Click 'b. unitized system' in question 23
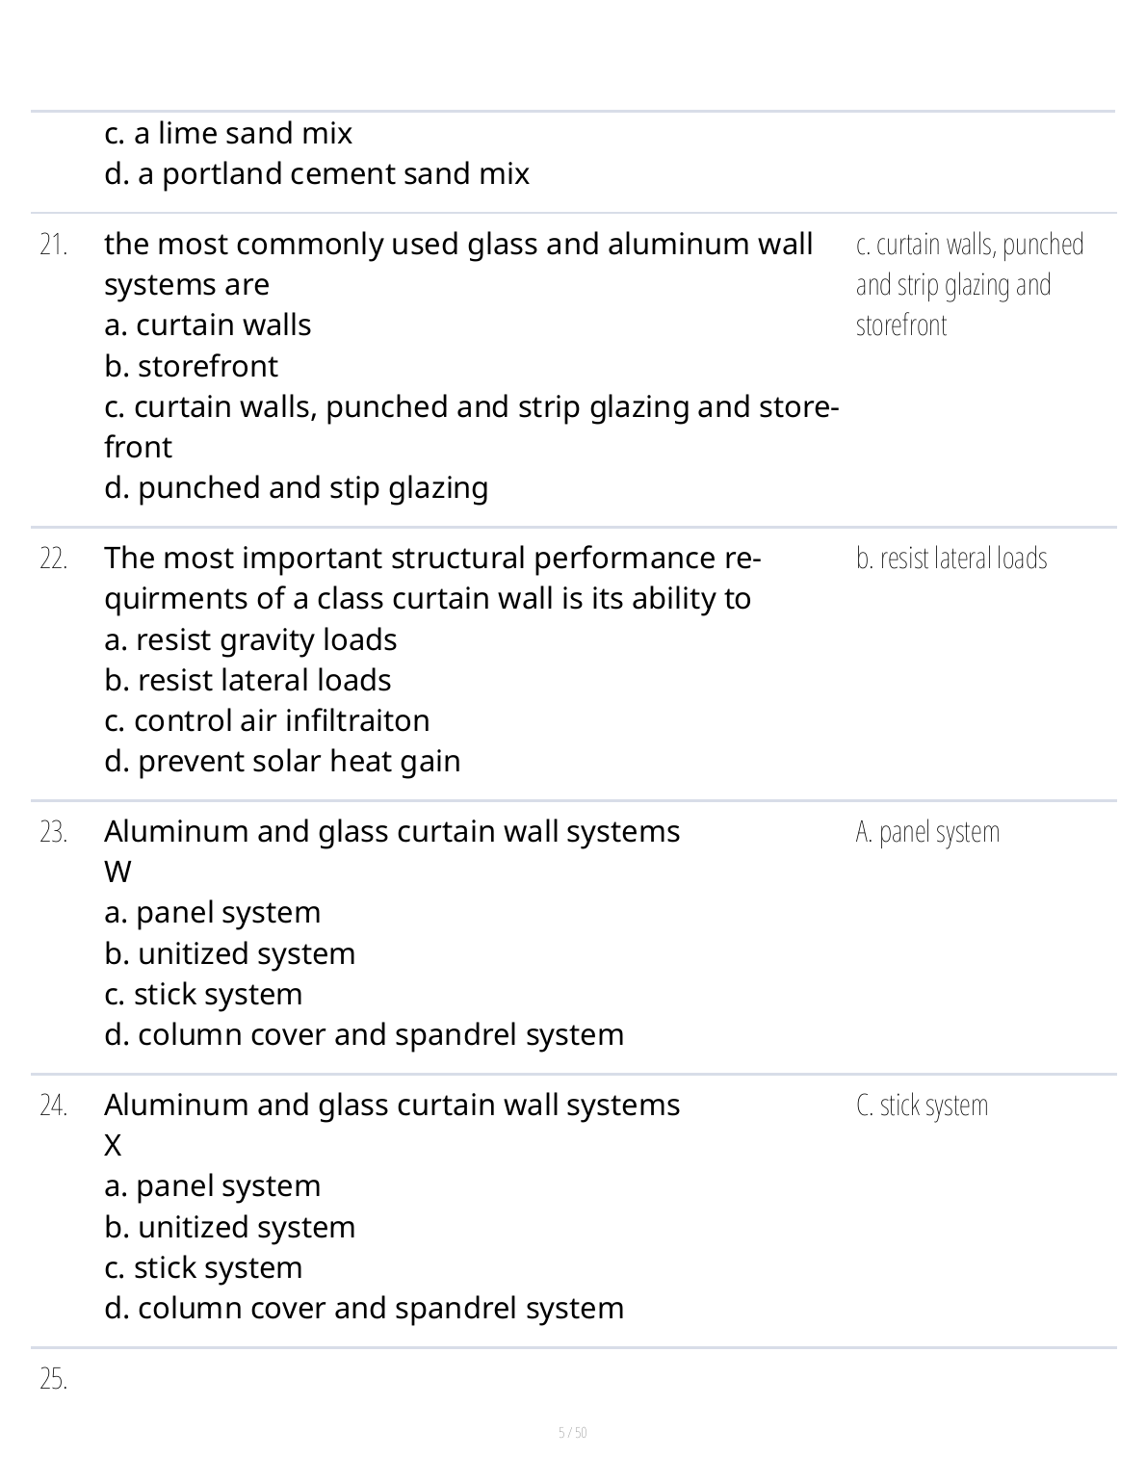 tap(230, 954)
